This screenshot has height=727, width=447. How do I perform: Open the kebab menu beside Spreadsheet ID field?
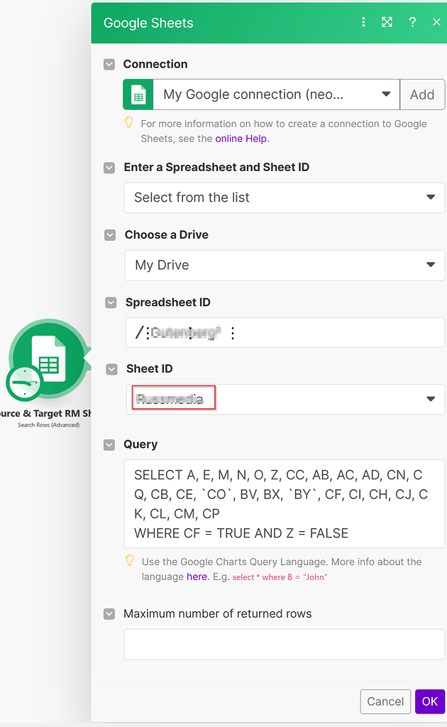(x=233, y=332)
